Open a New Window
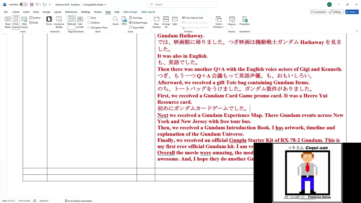361x203 pixels. pos(157,22)
